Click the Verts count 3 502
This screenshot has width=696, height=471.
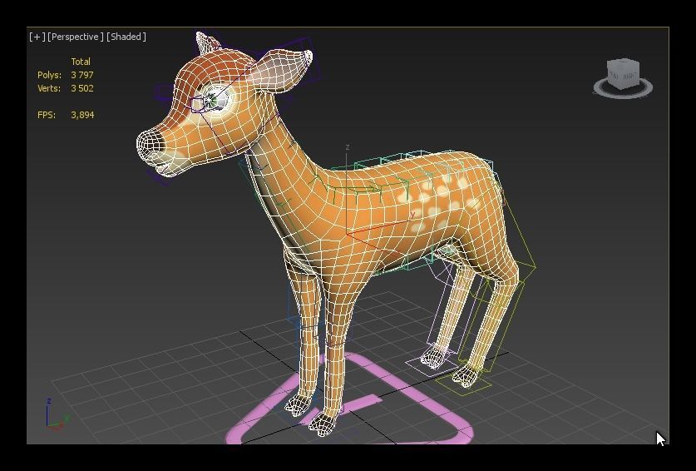pos(82,88)
